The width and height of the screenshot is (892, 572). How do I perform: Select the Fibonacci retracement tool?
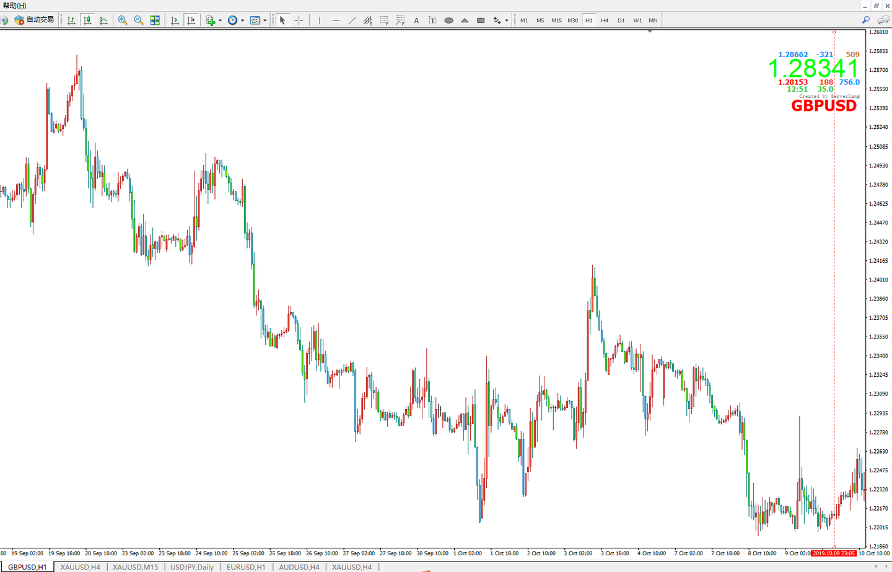pos(384,20)
